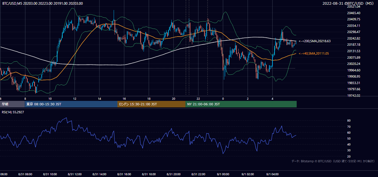Click the 8/31 08:00 date label
378x177 pixels.
(x=25, y=174)
